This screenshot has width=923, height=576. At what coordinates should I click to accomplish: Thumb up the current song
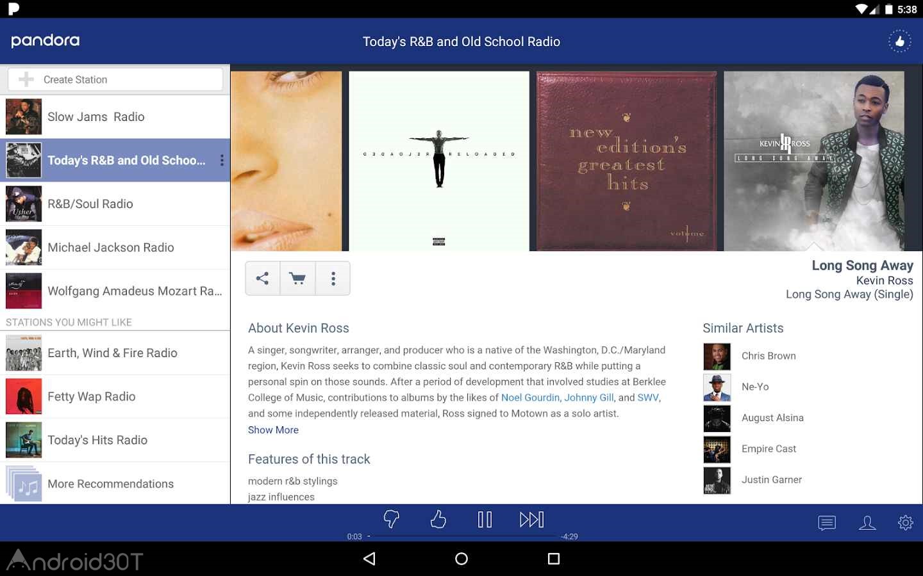(438, 519)
